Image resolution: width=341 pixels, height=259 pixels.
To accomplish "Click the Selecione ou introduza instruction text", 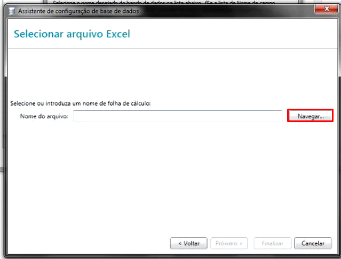I will pos(81,103).
